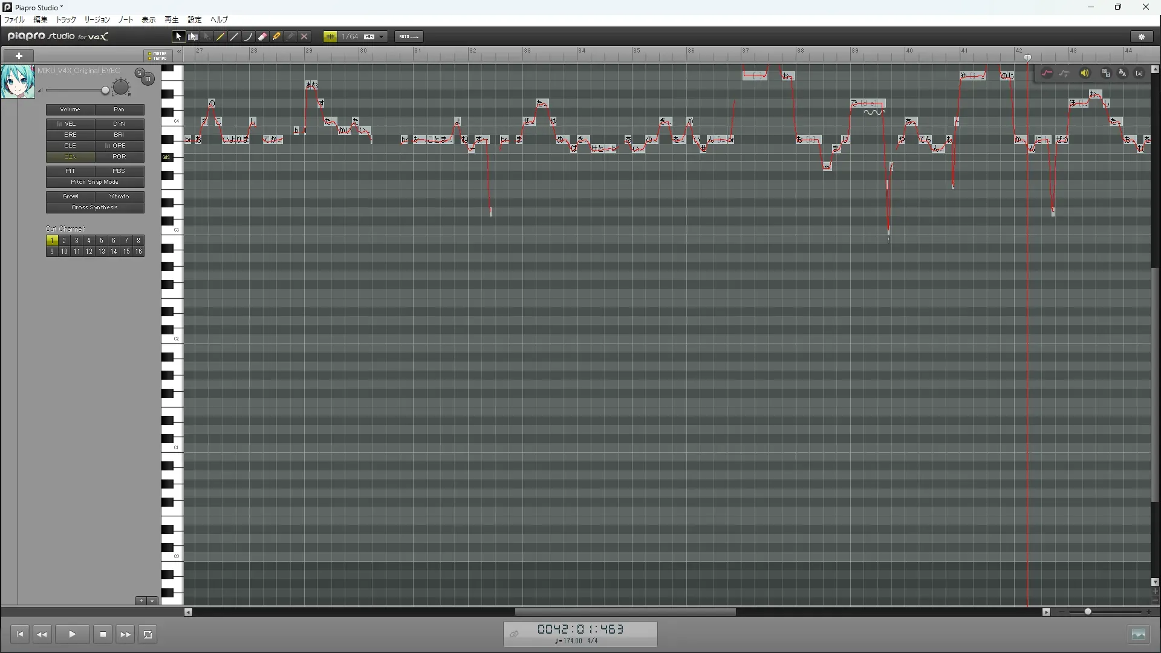The height and width of the screenshot is (653, 1161).
Task: Open the METER TEMPO panel
Action: (x=158, y=56)
